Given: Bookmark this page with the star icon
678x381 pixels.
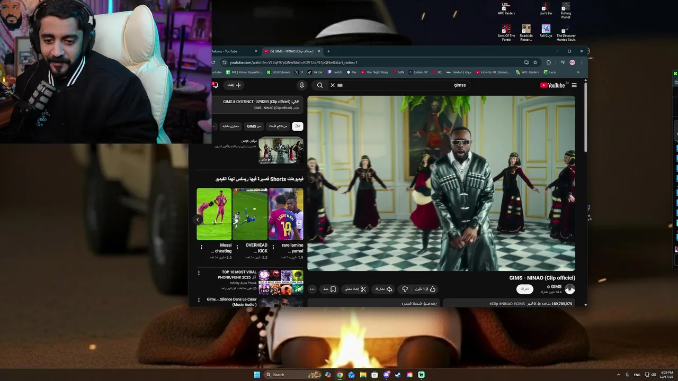Looking at the screenshot, I should coord(535,62).
